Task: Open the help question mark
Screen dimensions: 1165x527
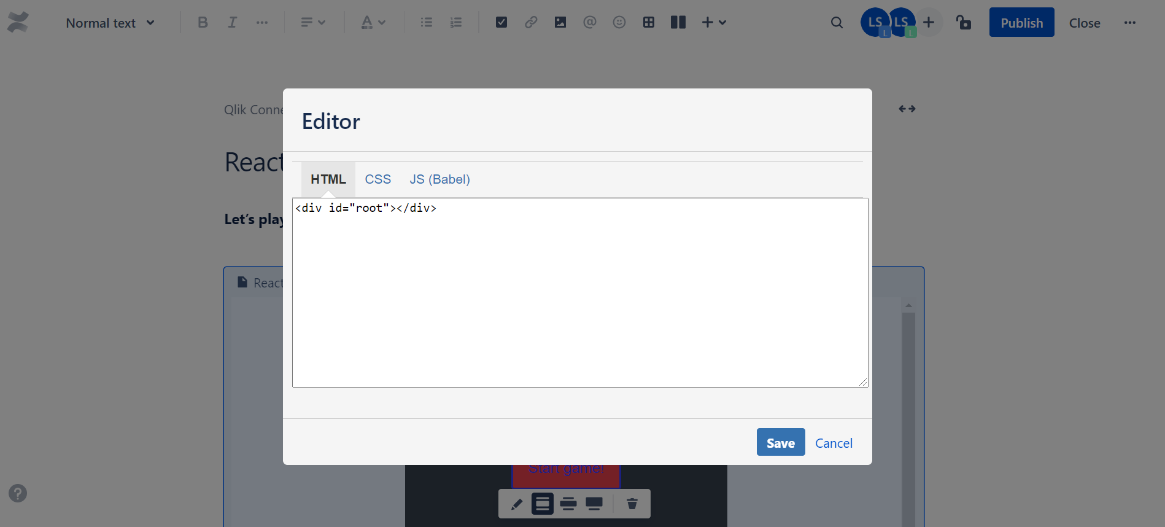Action: [x=18, y=493]
